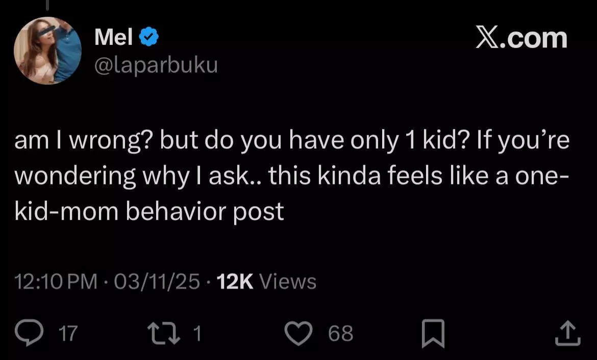Image resolution: width=597 pixels, height=360 pixels.
Task: Click the Views label
Action: [288, 281]
